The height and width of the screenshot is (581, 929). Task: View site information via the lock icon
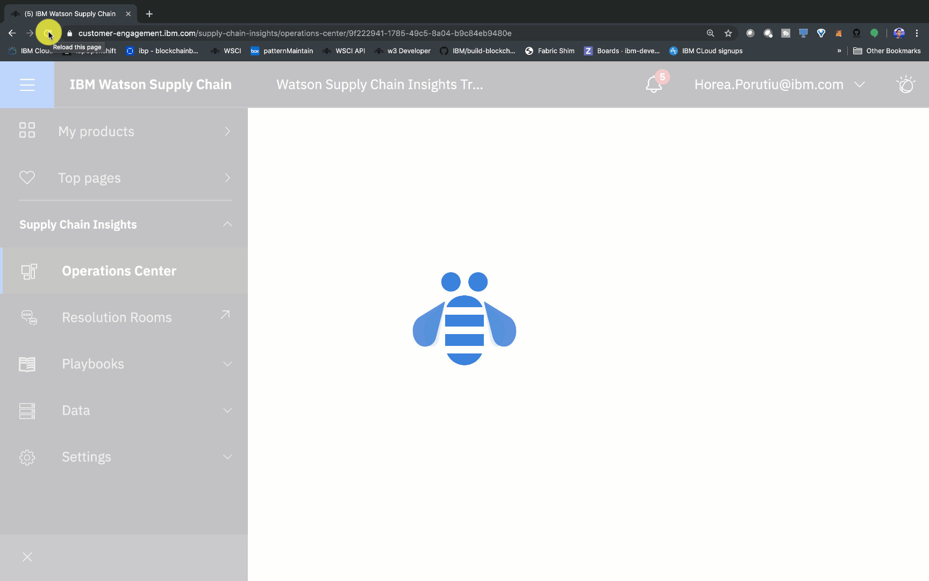tap(70, 33)
